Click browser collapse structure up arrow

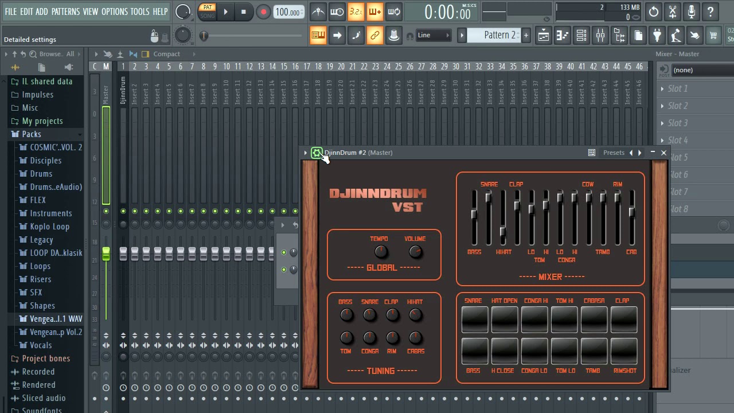[x=15, y=54]
